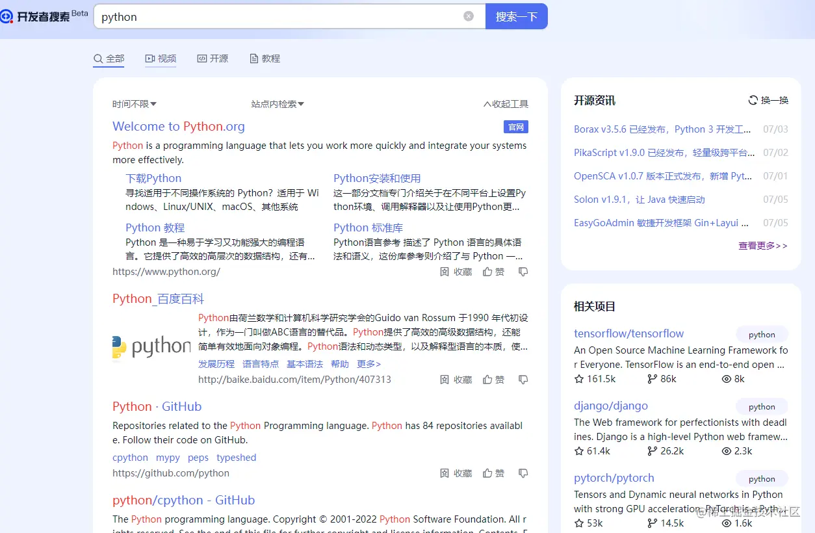Click the python logo thumbnail
Image resolution: width=815 pixels, height=533 pixels.
[151, 347]
